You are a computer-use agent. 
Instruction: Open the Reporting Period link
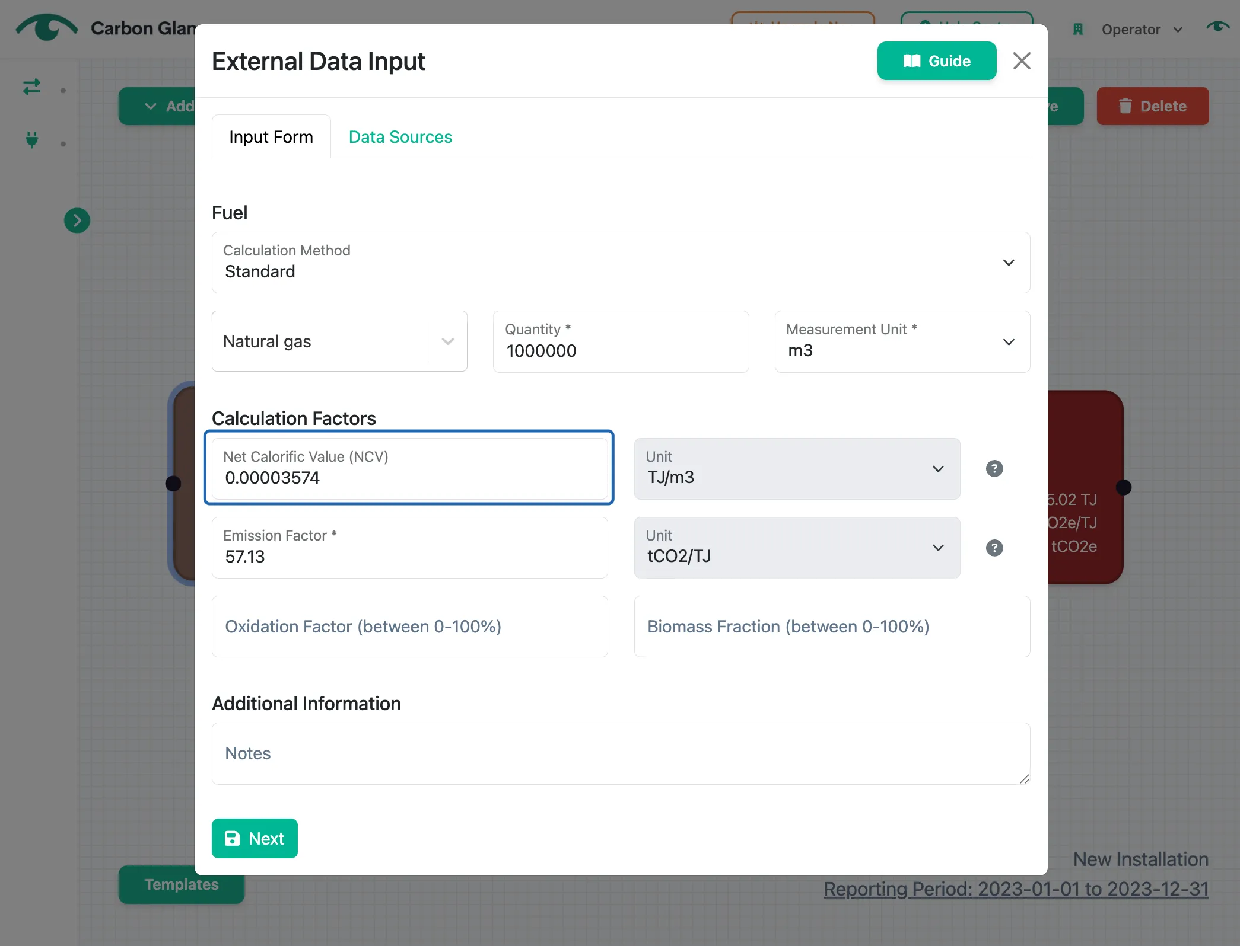[x=1016, y=889]
